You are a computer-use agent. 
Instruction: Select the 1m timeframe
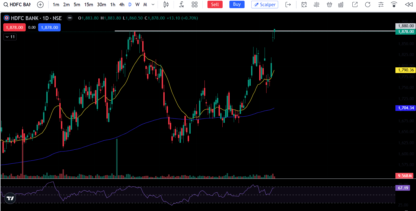(x=56, y=5)
